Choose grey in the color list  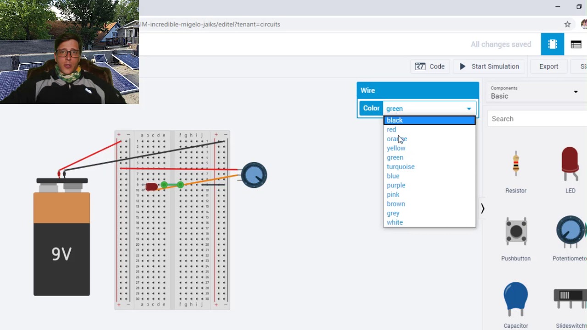(x=429, y=213)
